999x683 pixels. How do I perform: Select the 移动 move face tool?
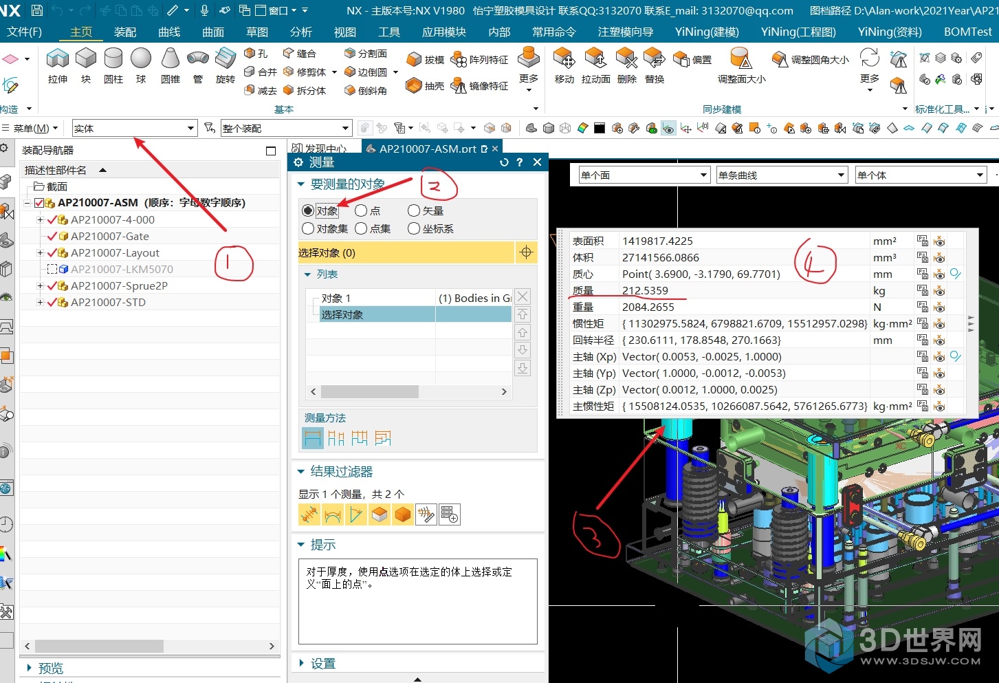[x=564, y=67]
